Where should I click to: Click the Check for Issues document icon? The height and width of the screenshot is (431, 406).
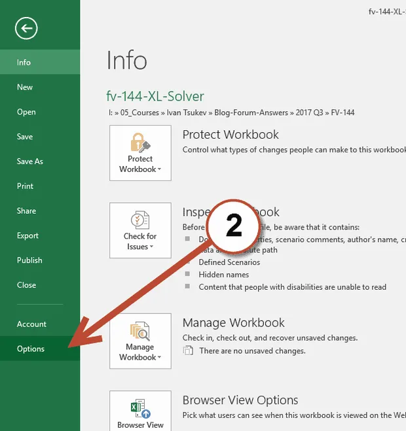click(x=140, y=220)
